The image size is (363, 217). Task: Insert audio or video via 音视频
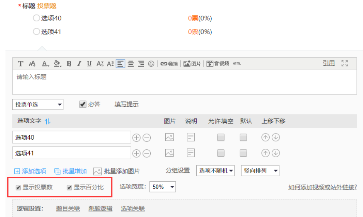(x=218, y=64)
